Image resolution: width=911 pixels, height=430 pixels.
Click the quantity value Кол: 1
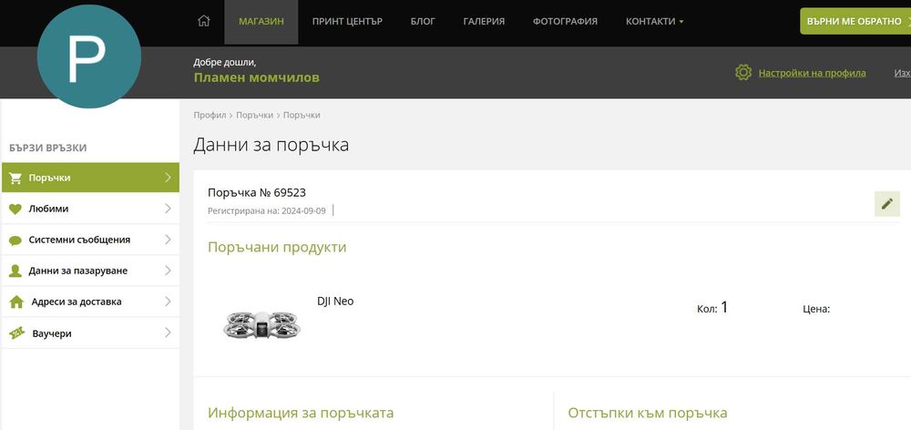click(x=712, y=307)
